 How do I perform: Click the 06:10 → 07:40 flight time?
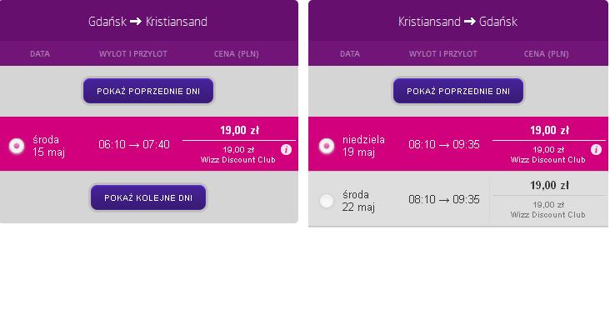point(134,145)
